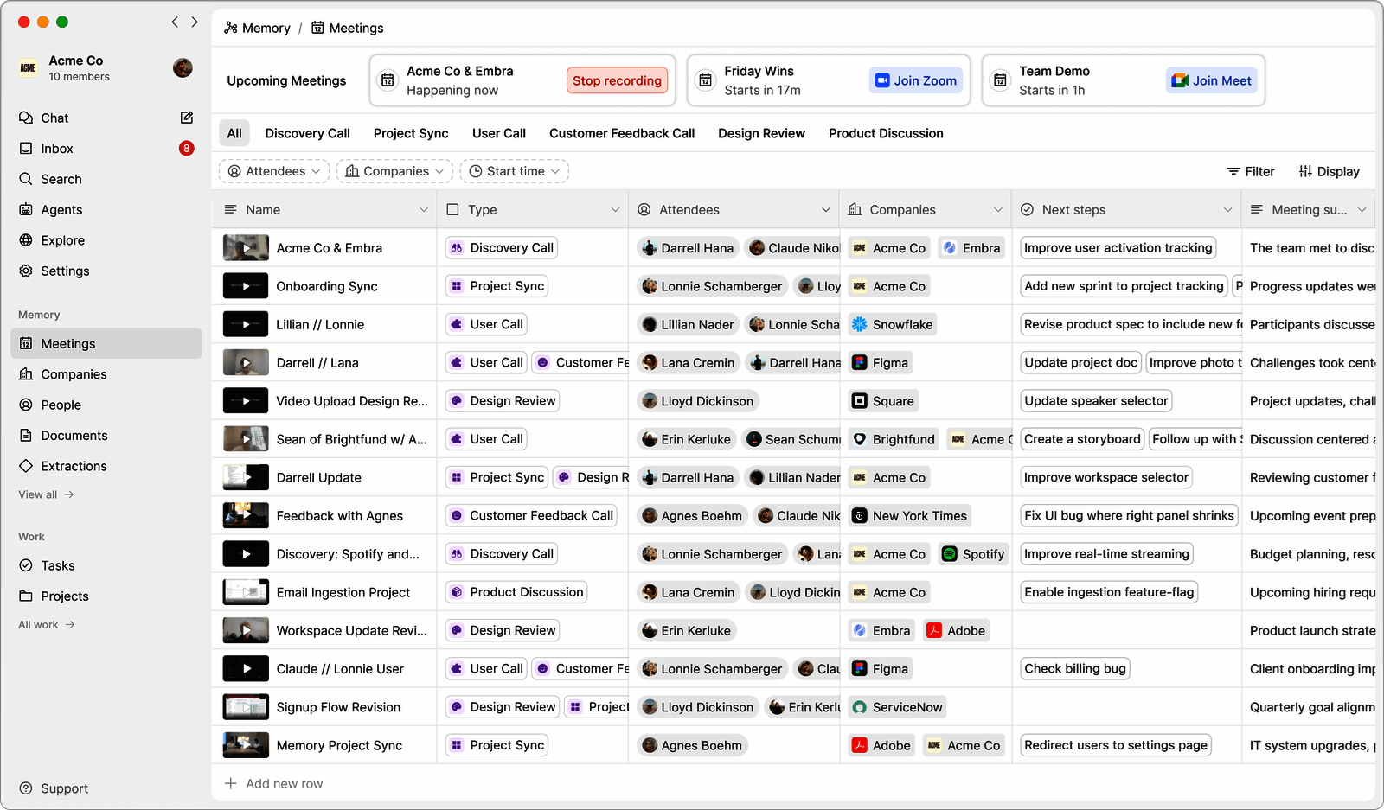Open the Display options
This screenshot has width=1384, height=810.
pos(1329,172)
